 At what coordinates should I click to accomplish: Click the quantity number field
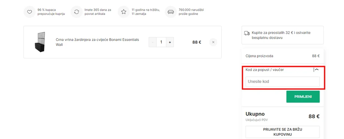point(161,42)
